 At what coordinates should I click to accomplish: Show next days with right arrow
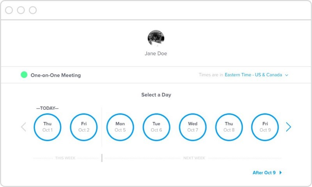point(288,127)
